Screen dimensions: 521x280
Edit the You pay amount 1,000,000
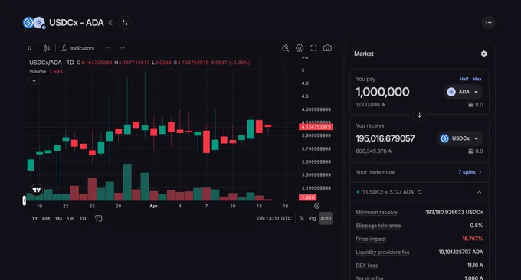[x=382, y=92]
